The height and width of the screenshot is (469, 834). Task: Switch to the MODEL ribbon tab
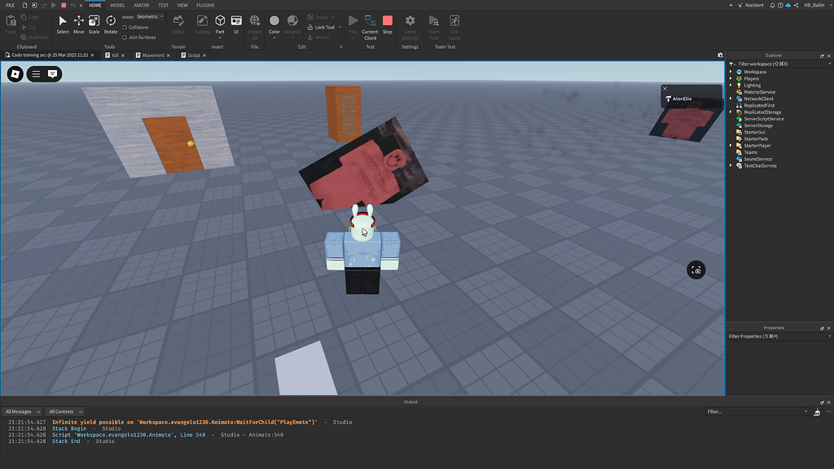117,5
